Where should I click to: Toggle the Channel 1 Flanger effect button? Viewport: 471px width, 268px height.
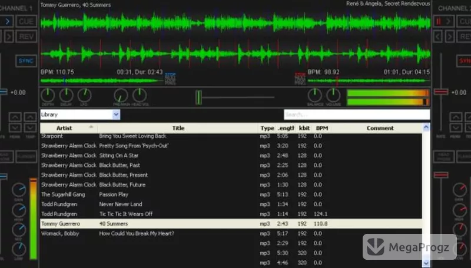coord(26,156)
